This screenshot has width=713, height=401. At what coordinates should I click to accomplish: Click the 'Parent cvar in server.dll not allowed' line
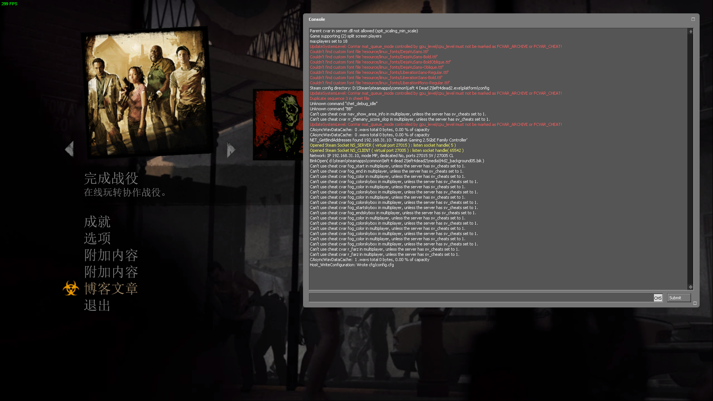[x=364, y=31]
